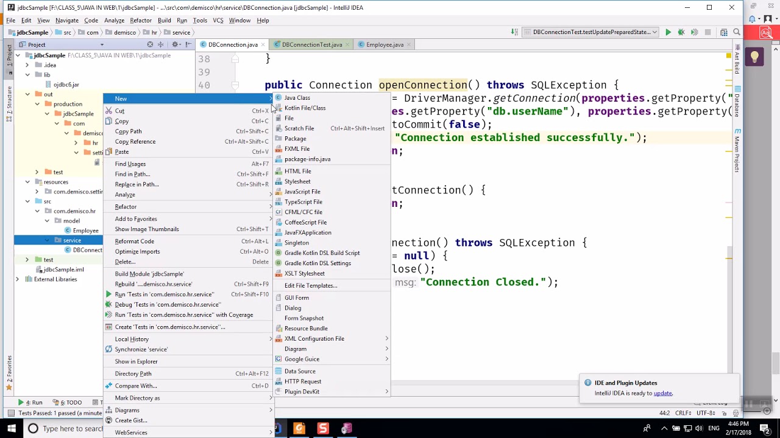Expand External Libraries tree node
The width and height of the screenshot is (780, 438).
coord(18,279)
